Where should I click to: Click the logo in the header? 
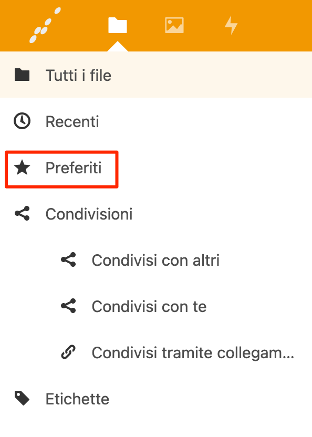tap(45, 25)
